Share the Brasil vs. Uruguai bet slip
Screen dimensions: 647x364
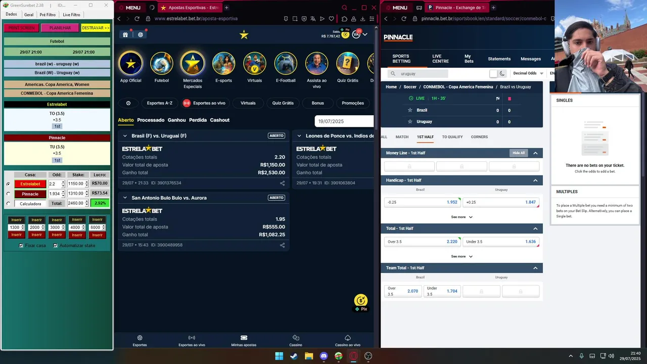point(283,183)
